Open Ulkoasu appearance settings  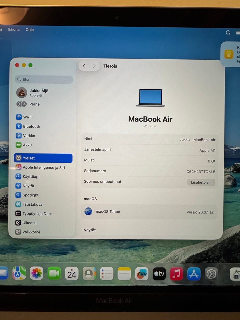tap(26, 222)
